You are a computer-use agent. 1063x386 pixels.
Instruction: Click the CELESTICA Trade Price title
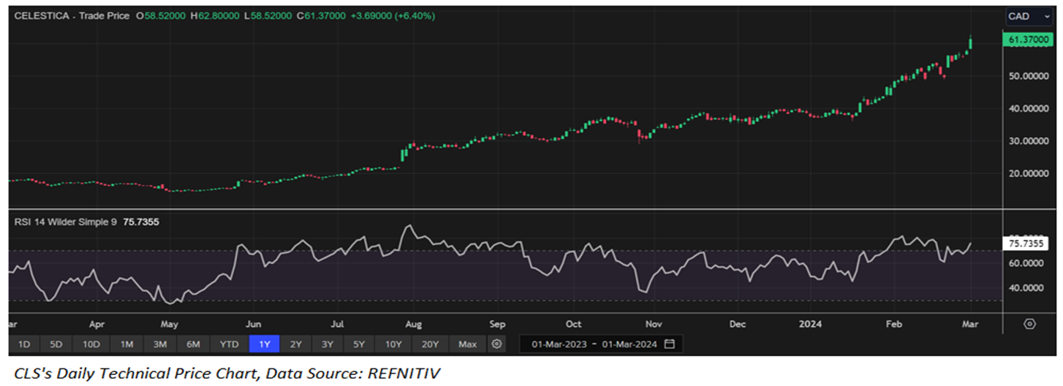coord(72,15)
